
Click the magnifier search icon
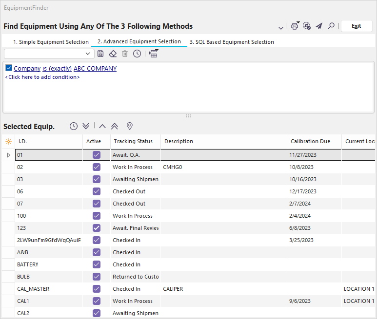[331, 26]
